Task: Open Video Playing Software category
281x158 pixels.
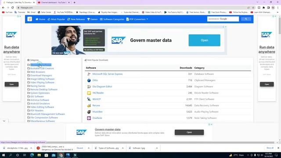Action: coord(42,83)
